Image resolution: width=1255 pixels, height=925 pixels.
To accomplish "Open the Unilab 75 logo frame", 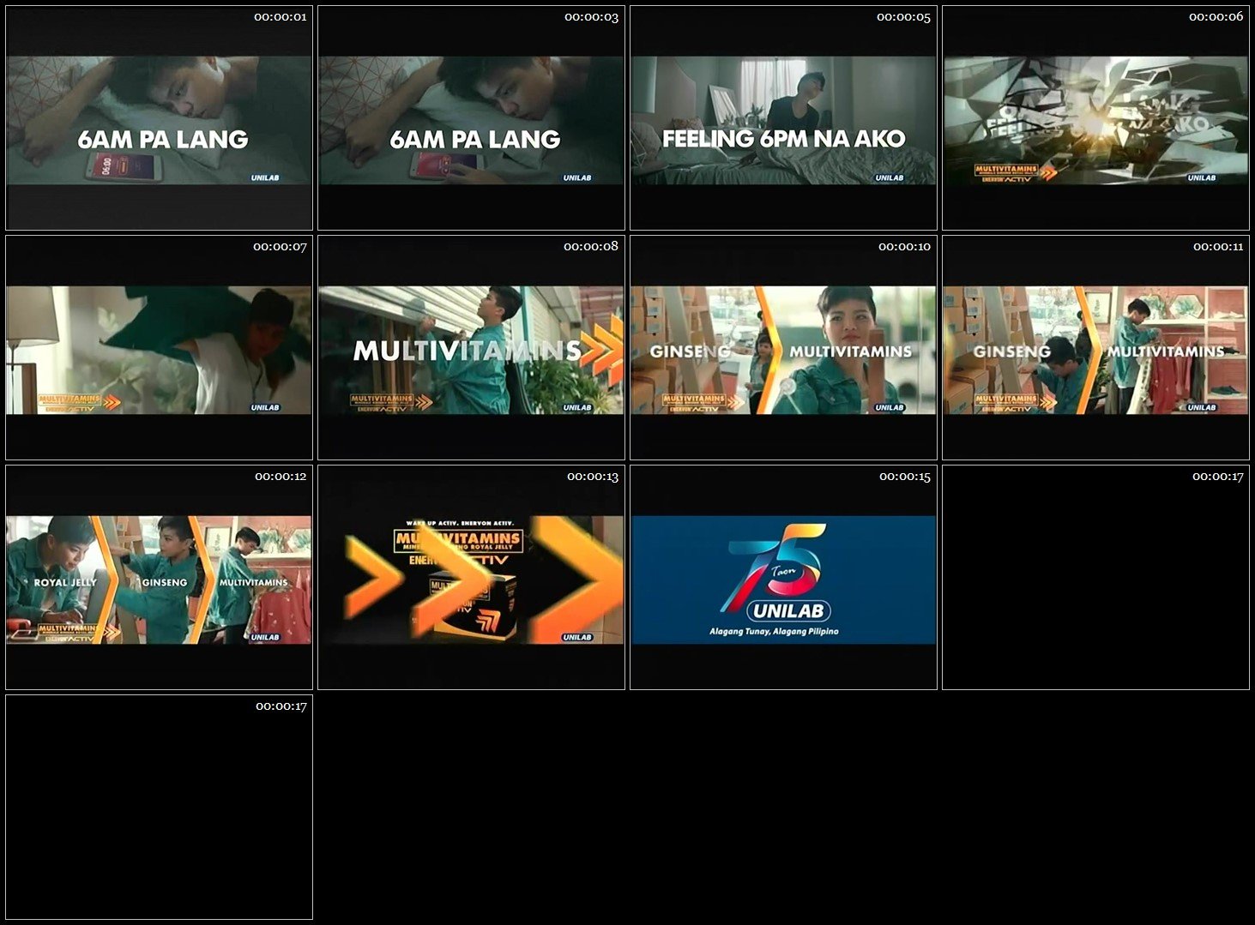I will [x=783, y=578].
